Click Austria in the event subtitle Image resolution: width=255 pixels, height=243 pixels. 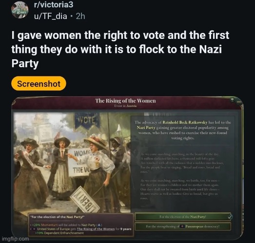click(x=132, y=106)
